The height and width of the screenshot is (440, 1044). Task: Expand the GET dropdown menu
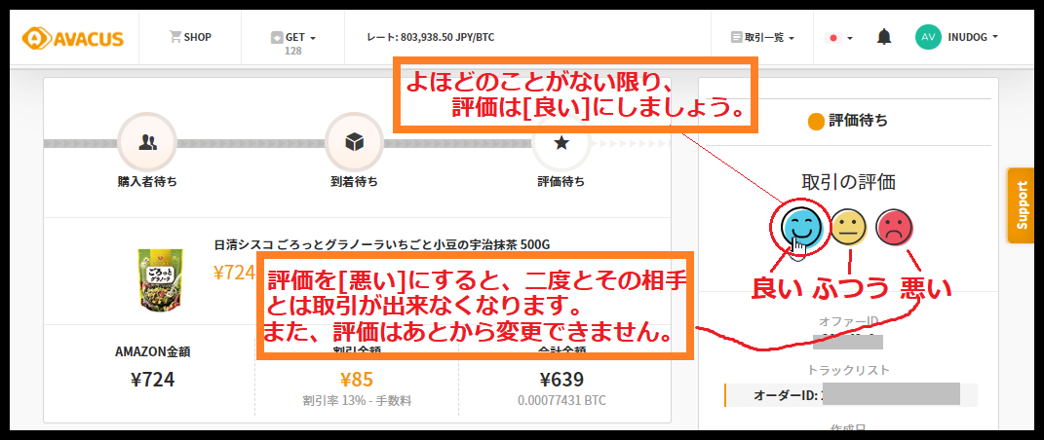(x=293, y=38)
